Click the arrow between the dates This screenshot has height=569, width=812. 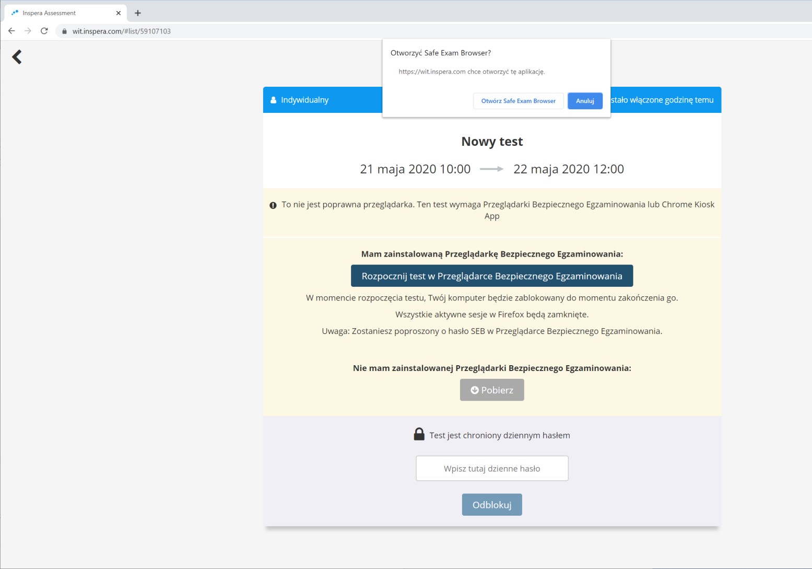click(492, 169)
